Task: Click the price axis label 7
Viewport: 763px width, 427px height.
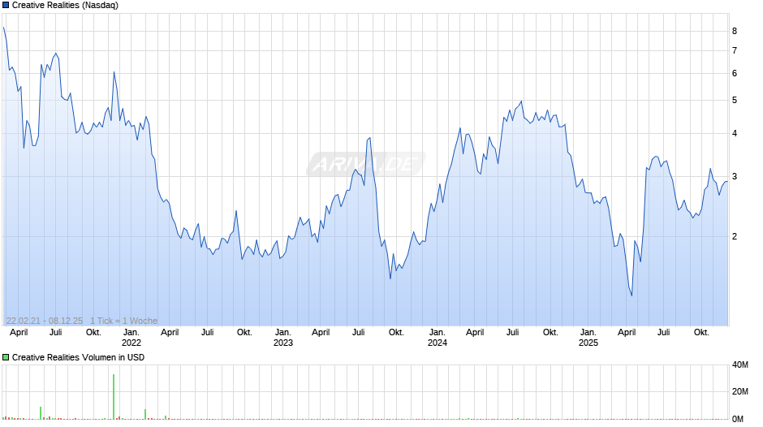Action: click(x=735, y=50)
